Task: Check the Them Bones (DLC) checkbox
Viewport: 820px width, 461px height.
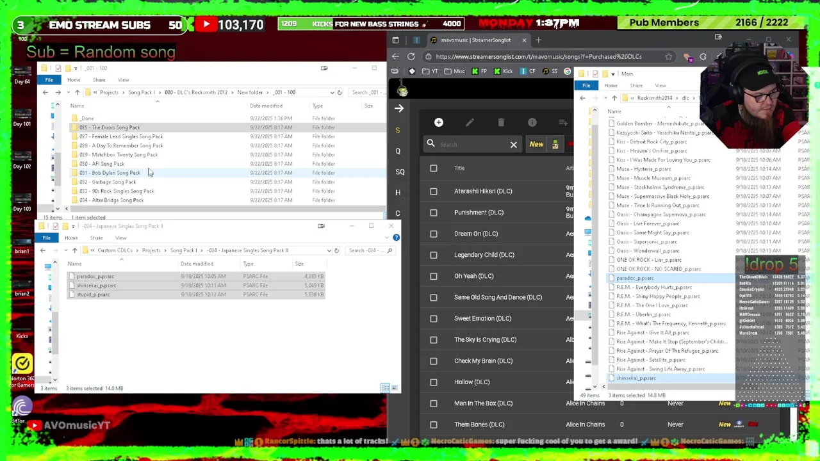Action: pyautogui.click(x=434, y=425)
